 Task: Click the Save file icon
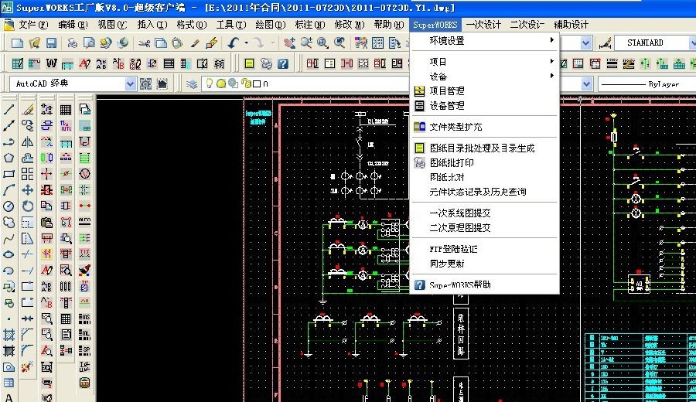pos(51,43)
